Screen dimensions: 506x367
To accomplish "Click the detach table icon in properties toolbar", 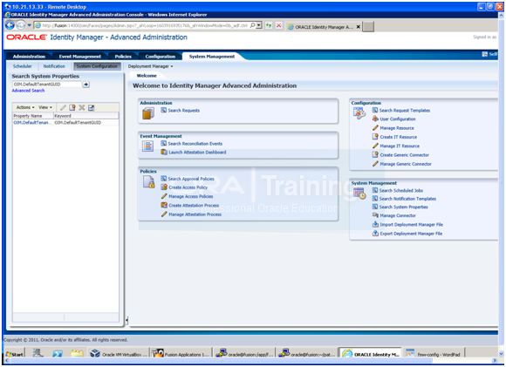I will [x=92, y=107].
